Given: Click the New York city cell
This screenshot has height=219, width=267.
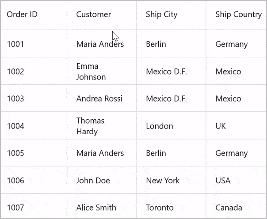Looking at the screenshot, I should click(171, 180).
